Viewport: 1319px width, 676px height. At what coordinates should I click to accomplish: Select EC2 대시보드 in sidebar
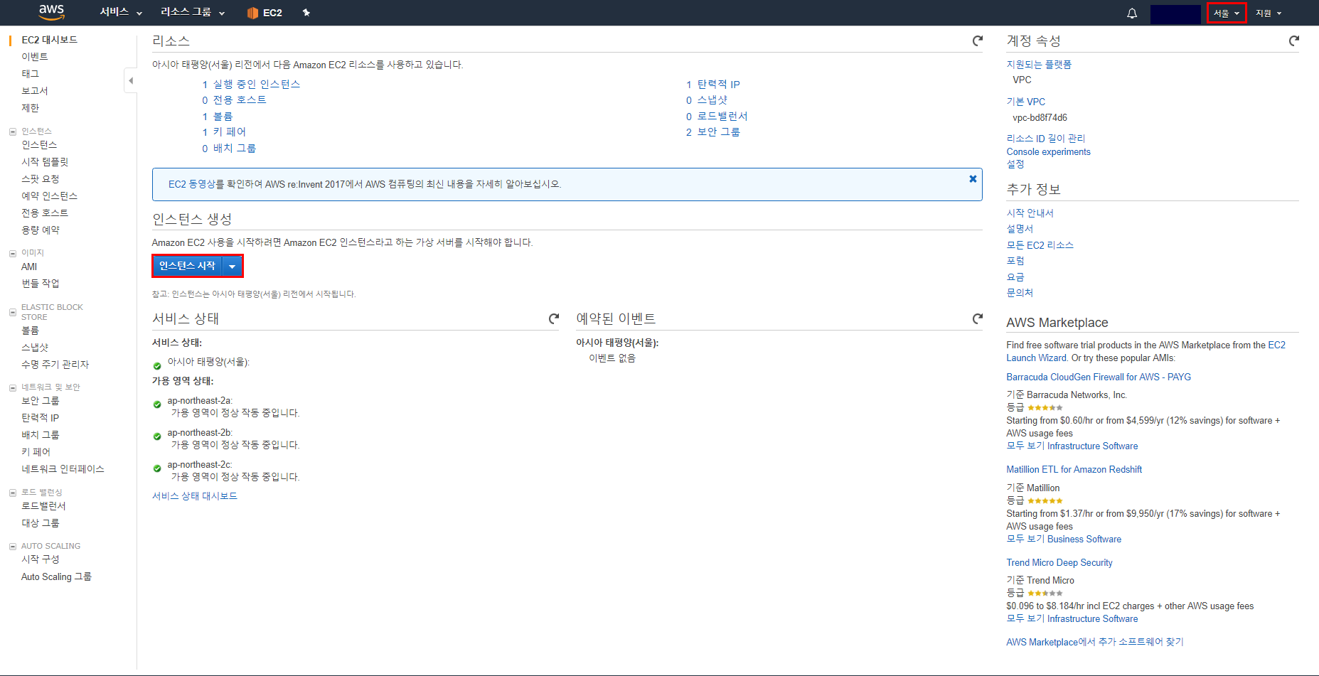(x=49, y=40)
